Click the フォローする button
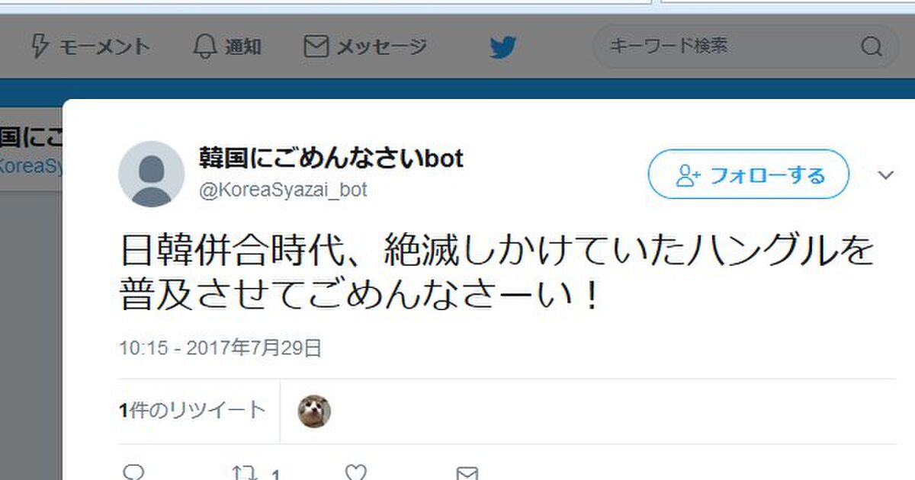 (x=748, y=174)
